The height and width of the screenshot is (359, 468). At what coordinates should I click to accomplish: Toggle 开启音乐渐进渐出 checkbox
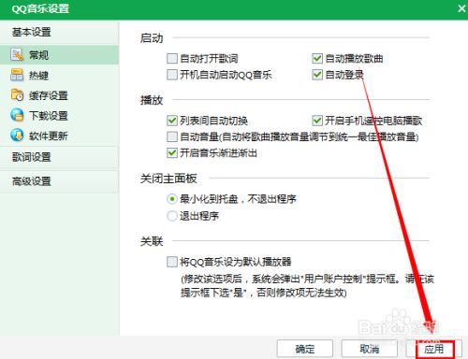point(172,153)
